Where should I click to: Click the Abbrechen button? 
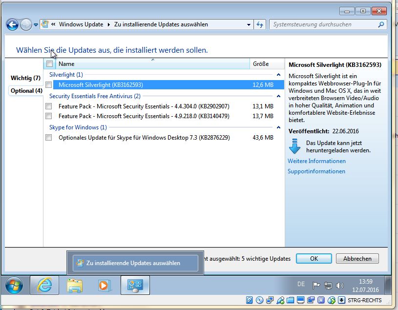tap(357, 259)
